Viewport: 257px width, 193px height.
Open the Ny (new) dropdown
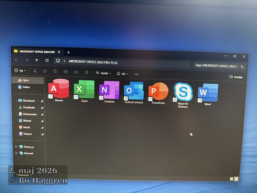click(20, 70)
